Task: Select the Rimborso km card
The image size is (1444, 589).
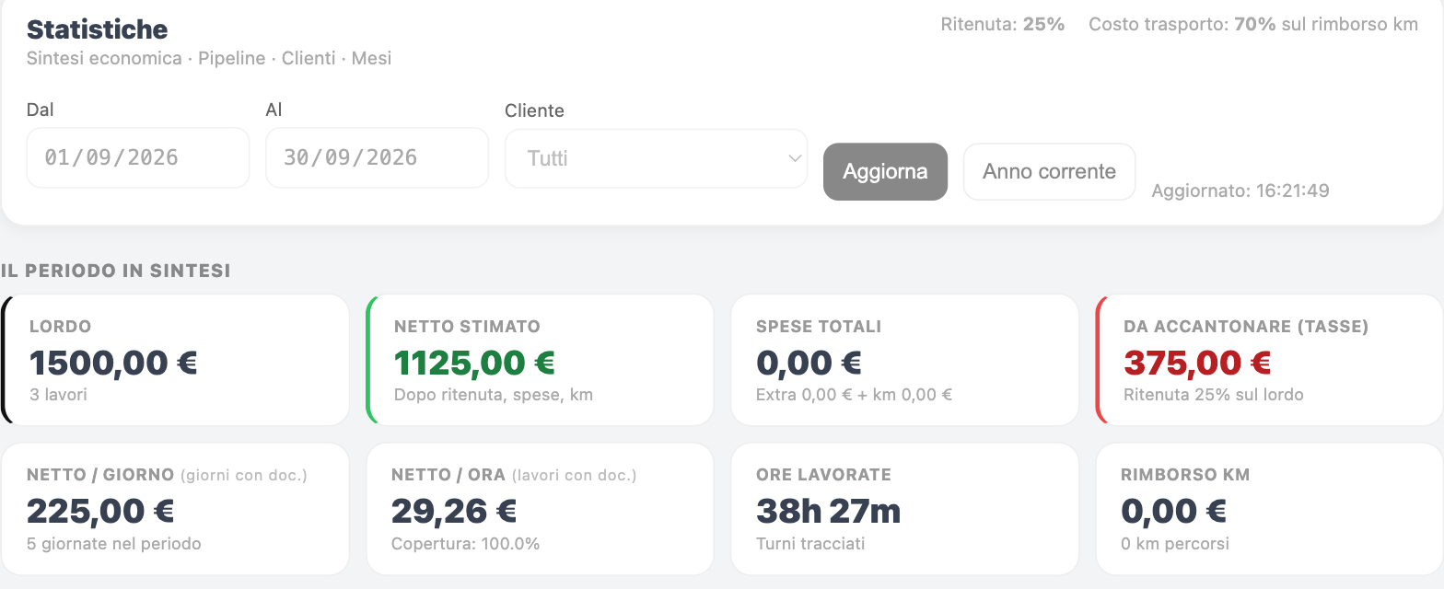Action: tap(1269, 509)
